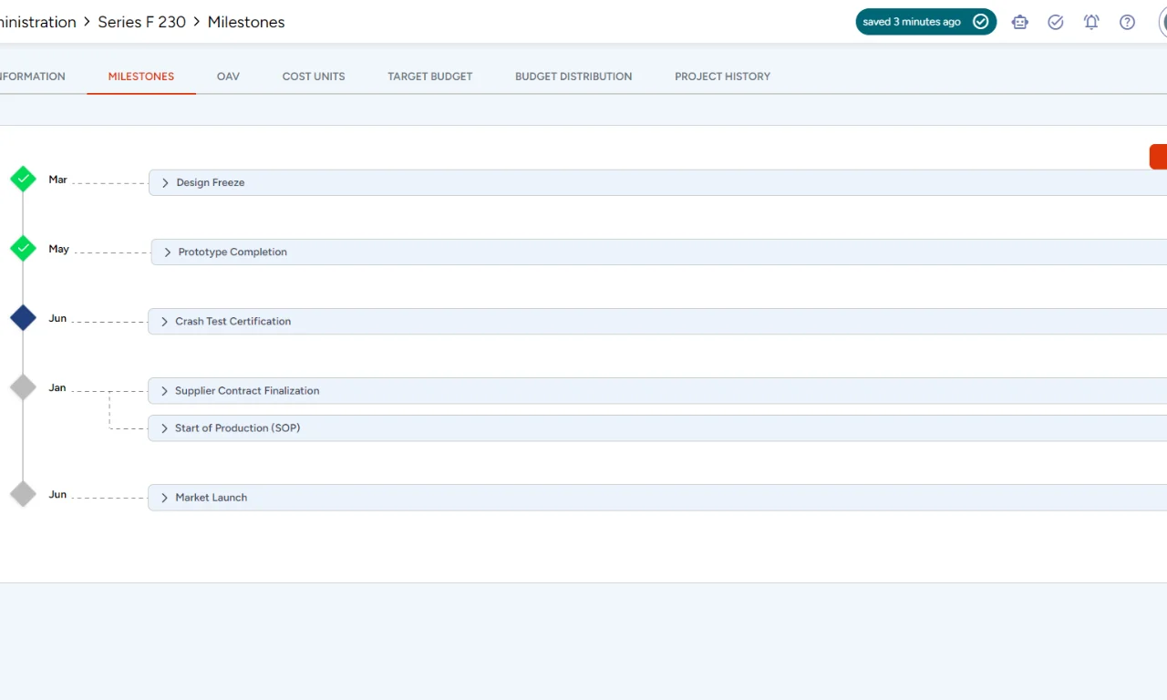This screenshot has width=1167, height=700.
Task: Expand the Supplier Contract Finalization entry
Action: click(164, 390)
